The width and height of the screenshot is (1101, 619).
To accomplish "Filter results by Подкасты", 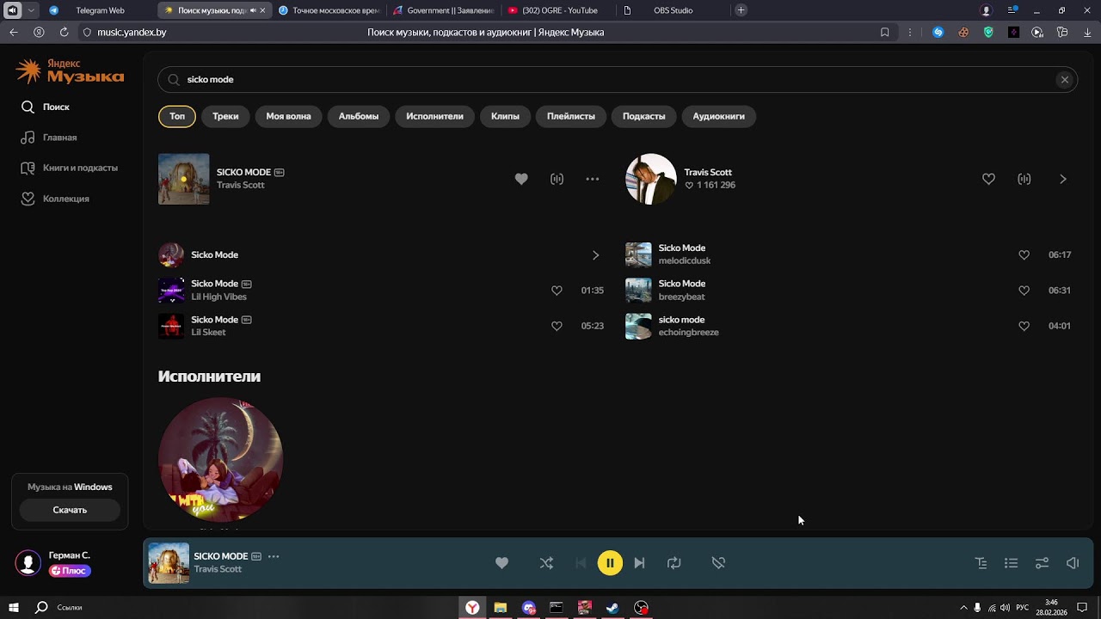I will pyautogui.click(x=643, y=116).
